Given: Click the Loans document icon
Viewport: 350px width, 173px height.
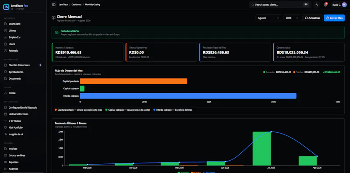Looking at the screenshot, I should [6, 44].
